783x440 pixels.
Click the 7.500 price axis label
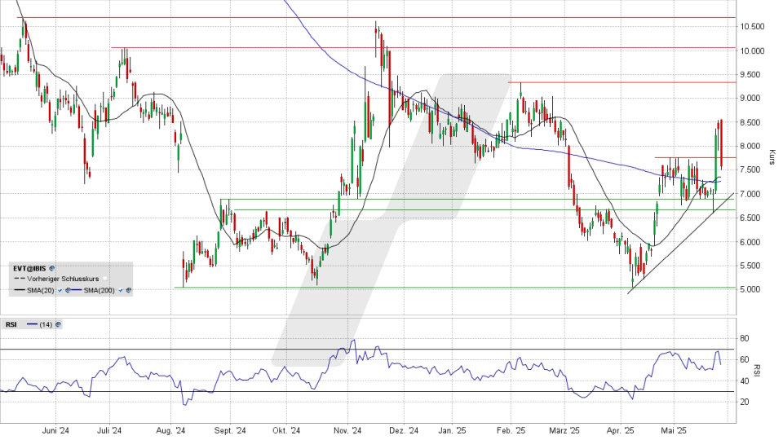(x=752, y=170)
